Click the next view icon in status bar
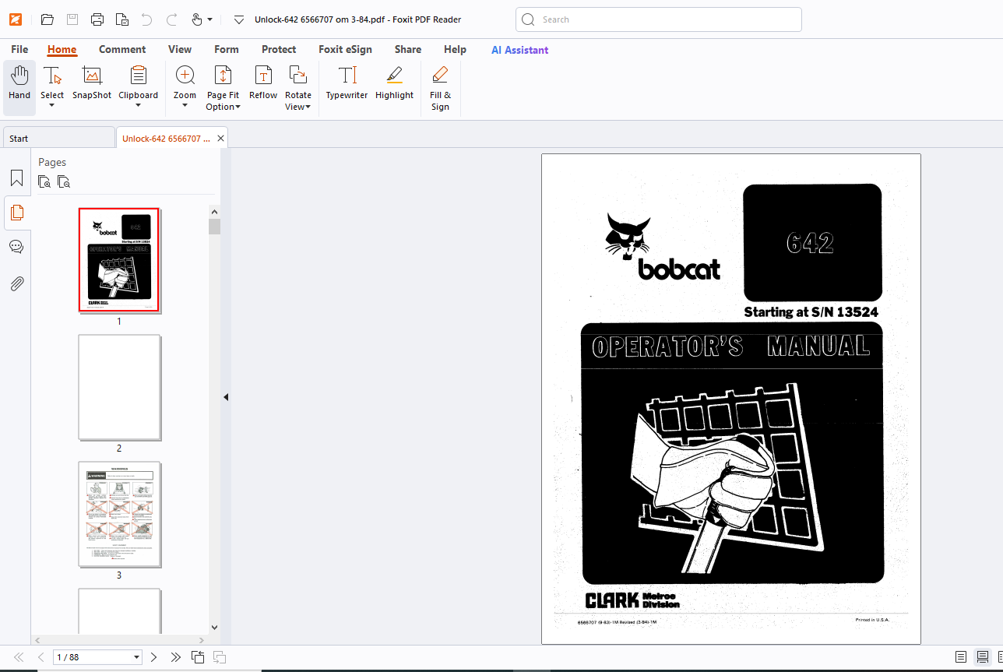The width and height of the screenshot is (1003, 672). coord(220,657)
